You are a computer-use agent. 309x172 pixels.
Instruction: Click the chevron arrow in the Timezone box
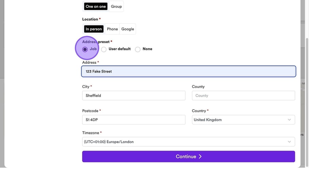290,142
